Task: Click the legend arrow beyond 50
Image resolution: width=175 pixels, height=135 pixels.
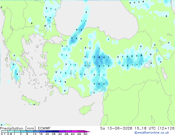Action: [87, 131]
